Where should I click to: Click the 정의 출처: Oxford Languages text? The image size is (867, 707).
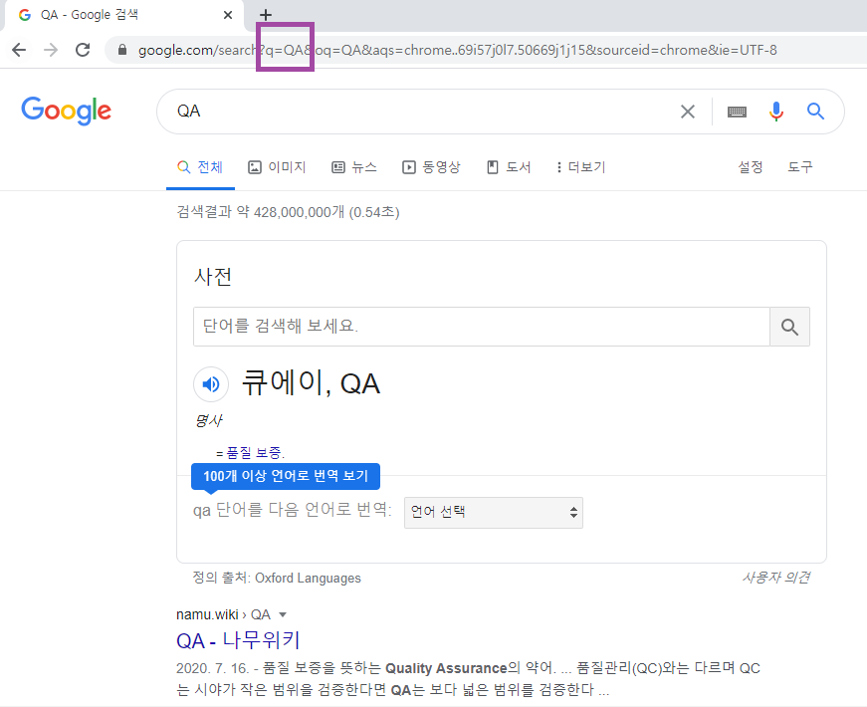click(x=277, y=579)
